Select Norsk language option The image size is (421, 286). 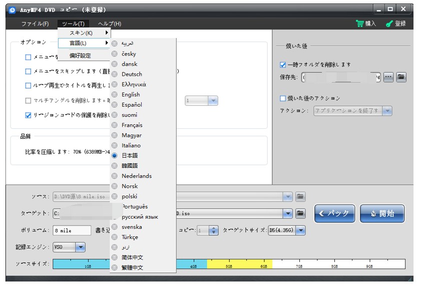[143, 186]
